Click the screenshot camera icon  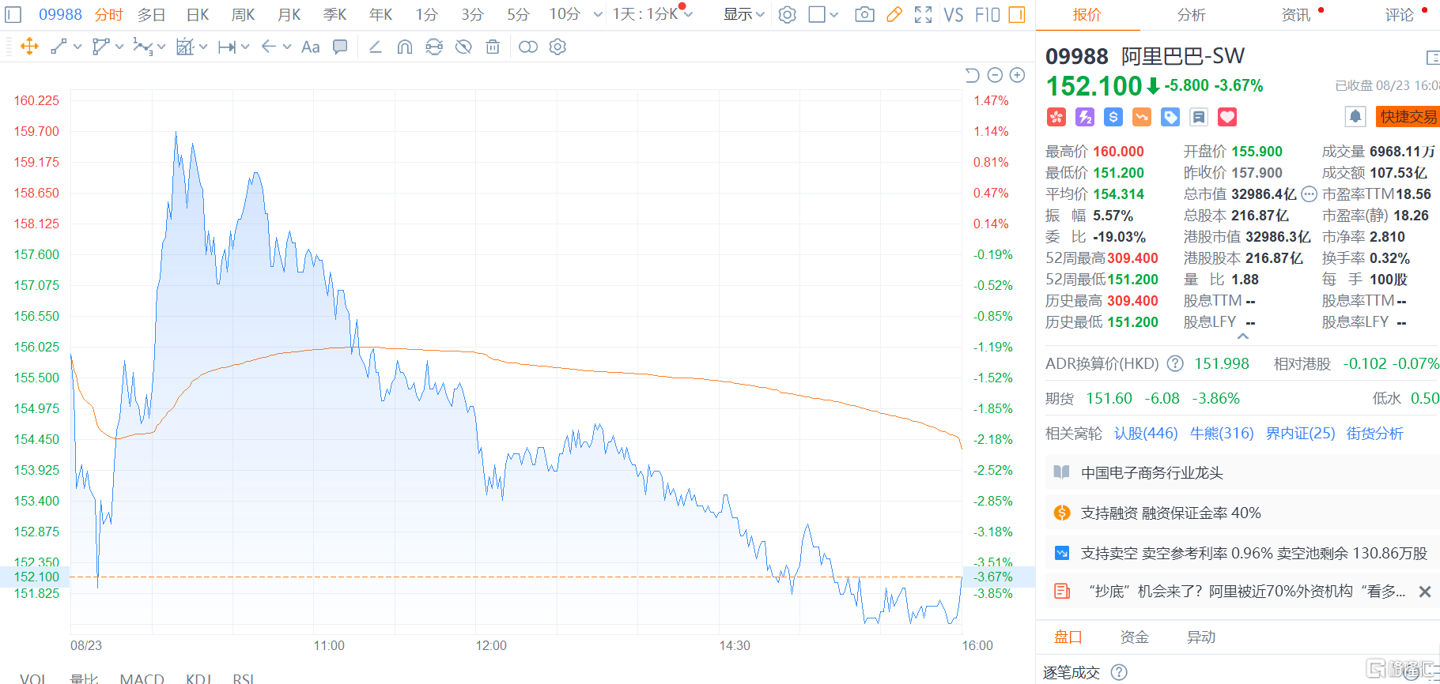[864, 14]
